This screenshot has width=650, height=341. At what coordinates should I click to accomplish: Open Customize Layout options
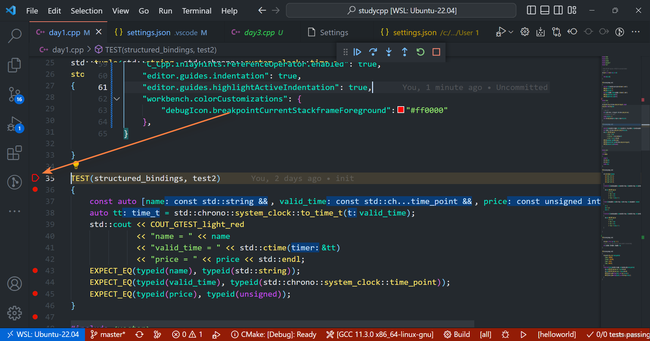(x=572, y=10)
